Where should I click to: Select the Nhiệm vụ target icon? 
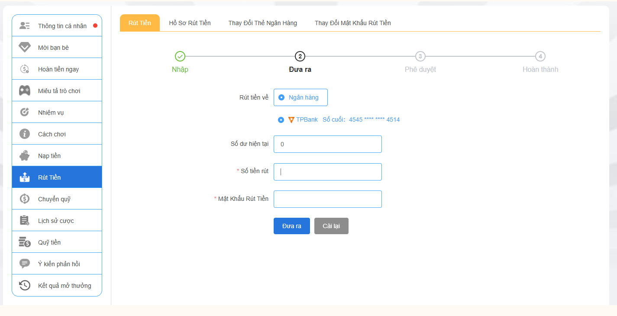pyautogui.click(x=25, y=112)
